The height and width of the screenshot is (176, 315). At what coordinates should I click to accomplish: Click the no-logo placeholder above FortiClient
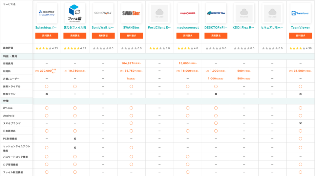point(159,13)
